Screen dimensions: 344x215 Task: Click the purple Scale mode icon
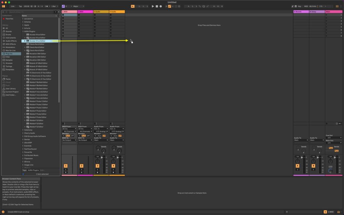(x=63, y=6)
